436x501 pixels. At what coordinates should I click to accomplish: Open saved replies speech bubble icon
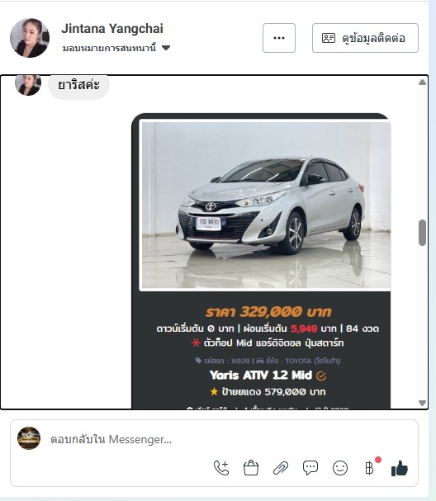310,468
